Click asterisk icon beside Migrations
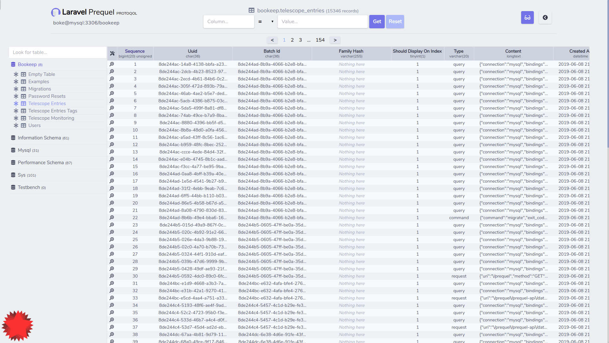 [16, 89]
